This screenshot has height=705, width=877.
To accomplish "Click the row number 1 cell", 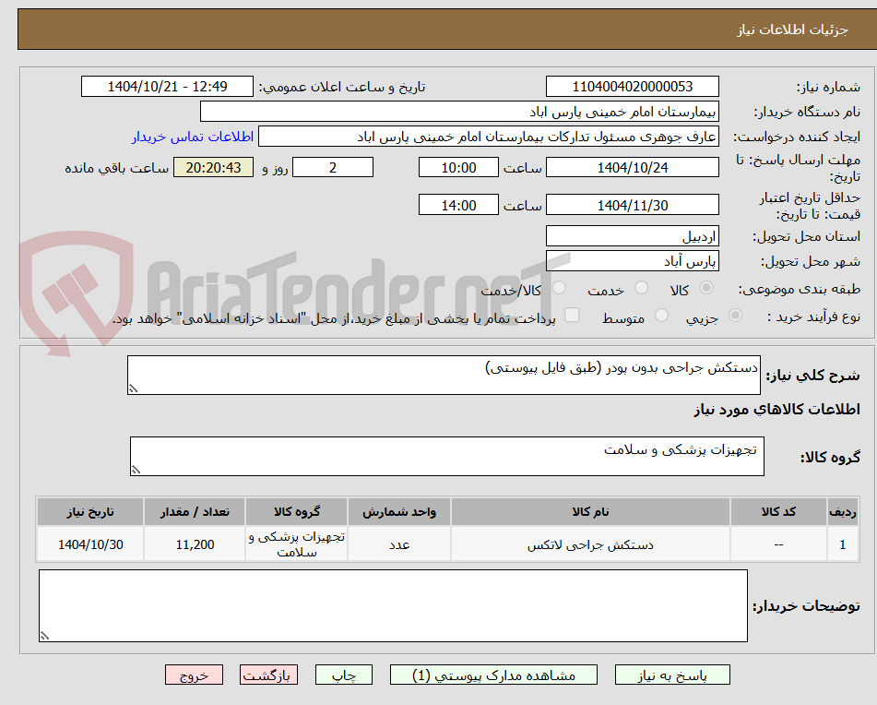I will tap(842, 544).
